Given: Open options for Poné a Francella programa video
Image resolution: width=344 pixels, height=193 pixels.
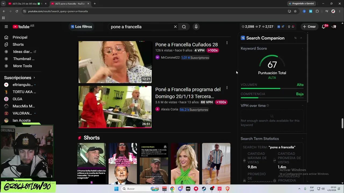Looking at the screenshot, I should click(x=227, y=88).
